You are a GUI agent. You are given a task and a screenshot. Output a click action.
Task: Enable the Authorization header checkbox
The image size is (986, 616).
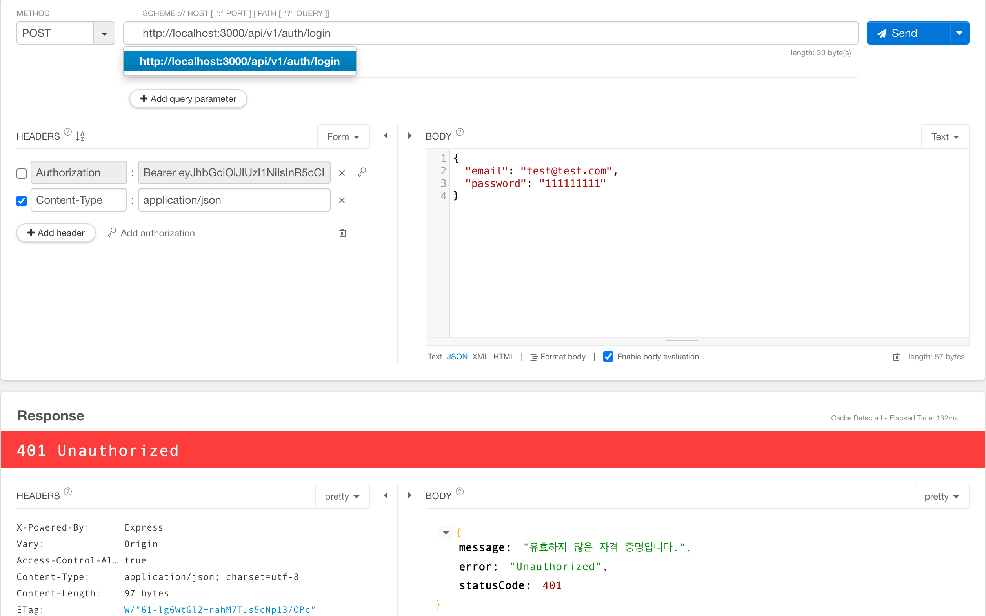22,174
